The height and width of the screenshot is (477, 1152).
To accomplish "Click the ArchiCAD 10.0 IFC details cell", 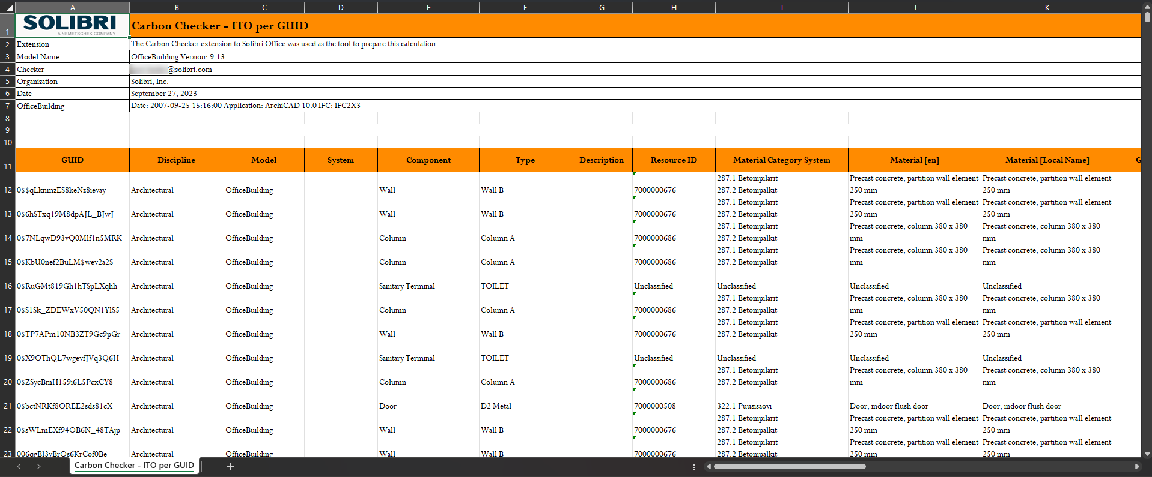I will coord(635,106).
